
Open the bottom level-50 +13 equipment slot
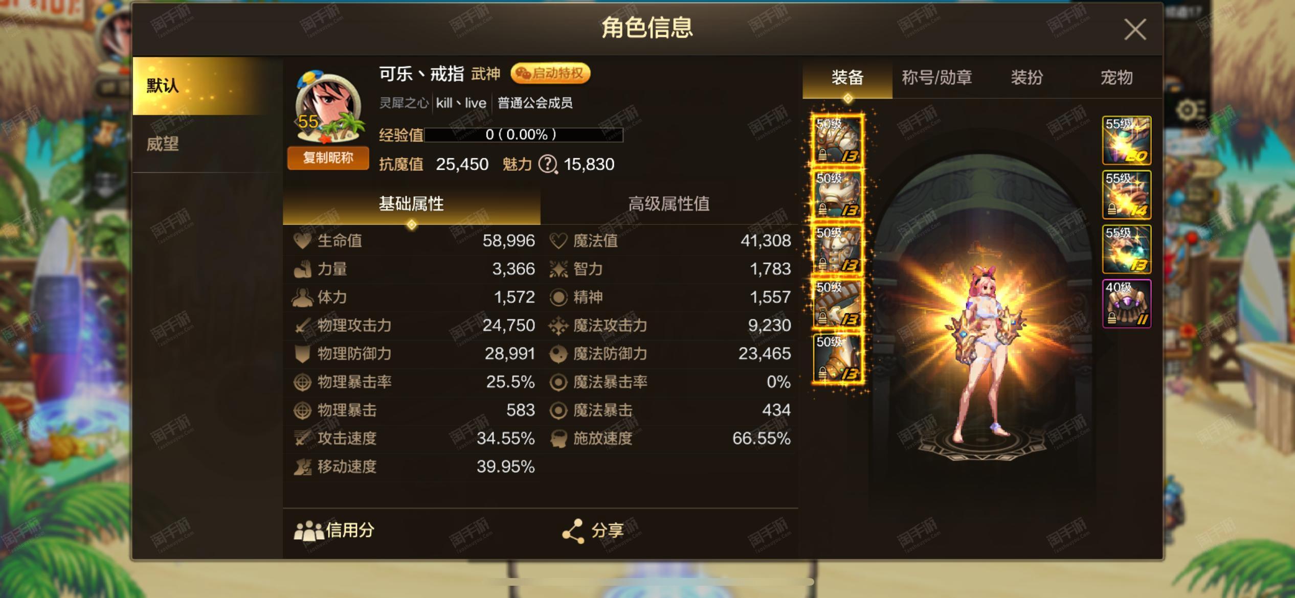click(x=837, y=358)
